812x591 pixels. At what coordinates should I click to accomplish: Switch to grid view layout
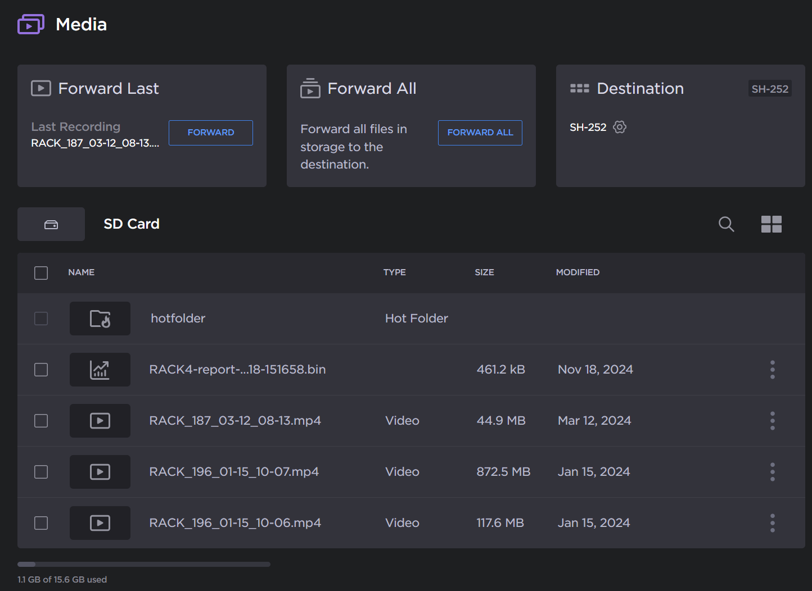(771, 224)
